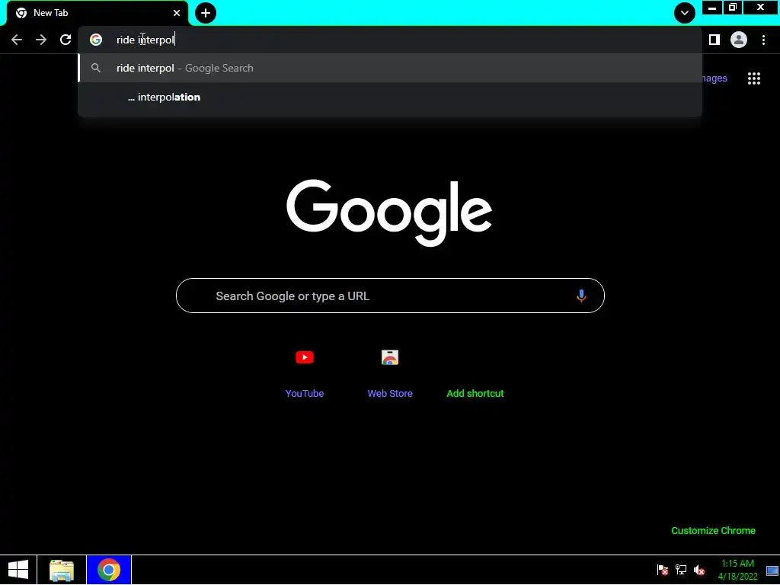Open a new tab with the plus button
The height and width of the screenshot is (585, 780).
(206, 13)
